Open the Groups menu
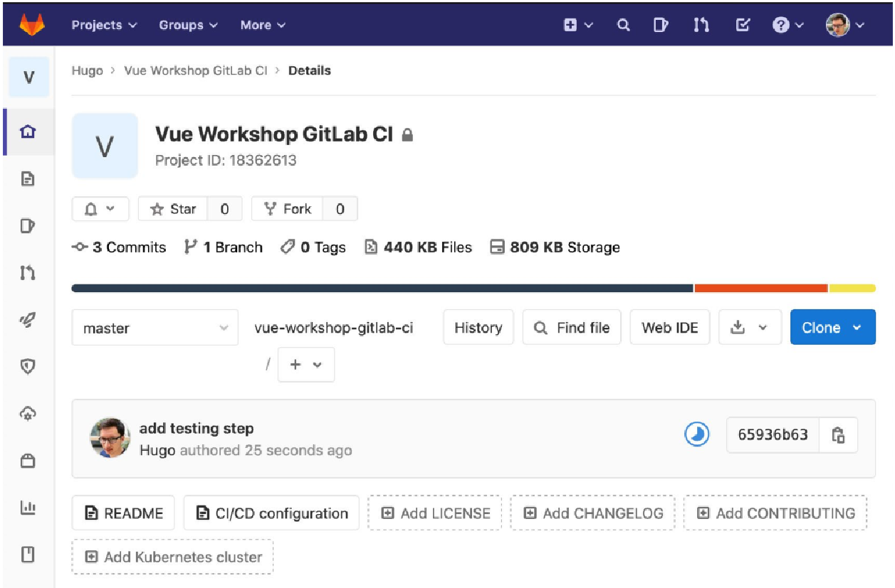The image size is (895, 588). (189, 25)
